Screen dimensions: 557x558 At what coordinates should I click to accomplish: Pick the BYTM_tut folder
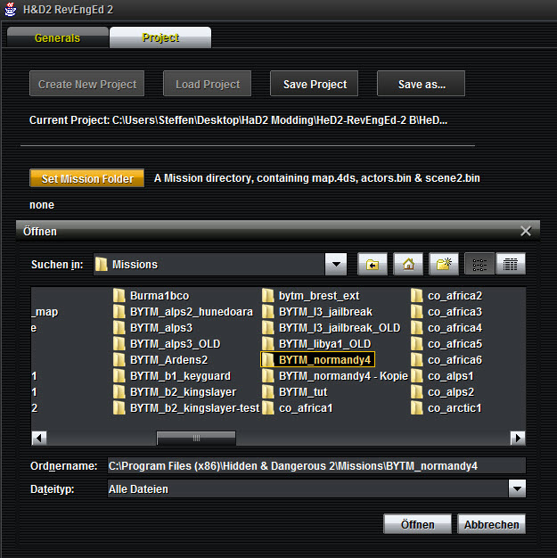(305, 392)
